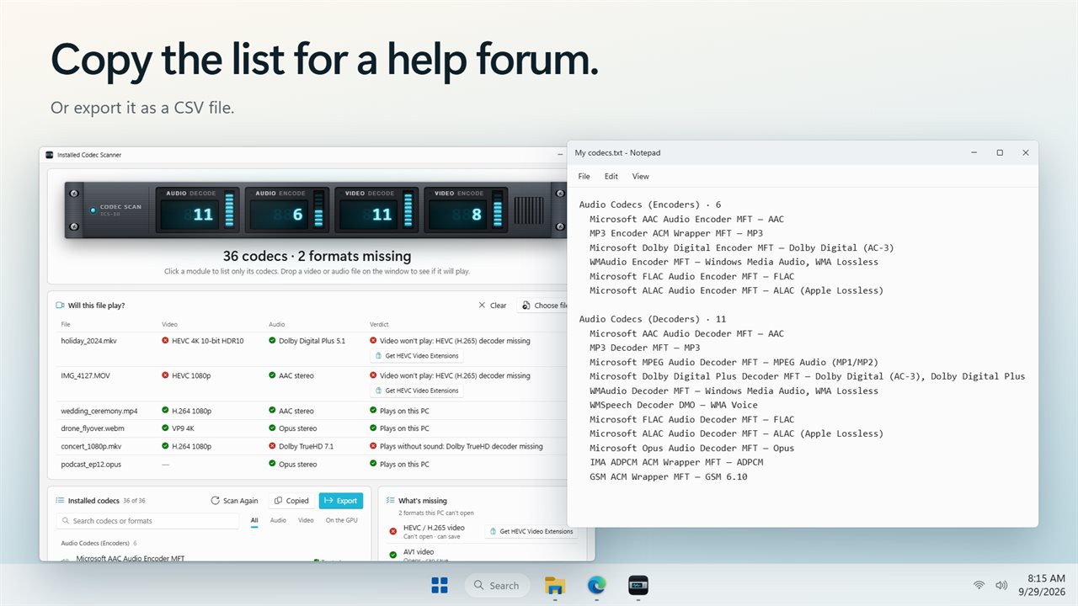The image size is (1078, 606).
Task: Click the Audio Encode module showing 6
Action: pos(289,210)
